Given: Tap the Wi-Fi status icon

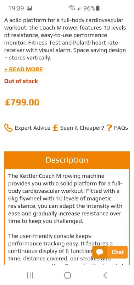Looking at the screenshot, I should tap(72, 8).
